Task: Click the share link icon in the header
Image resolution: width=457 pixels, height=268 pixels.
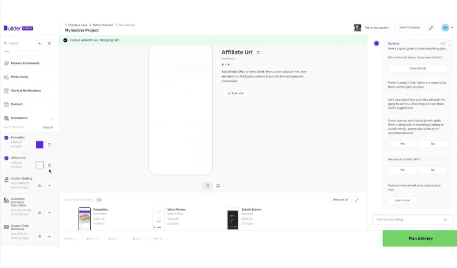Action: 431,28
